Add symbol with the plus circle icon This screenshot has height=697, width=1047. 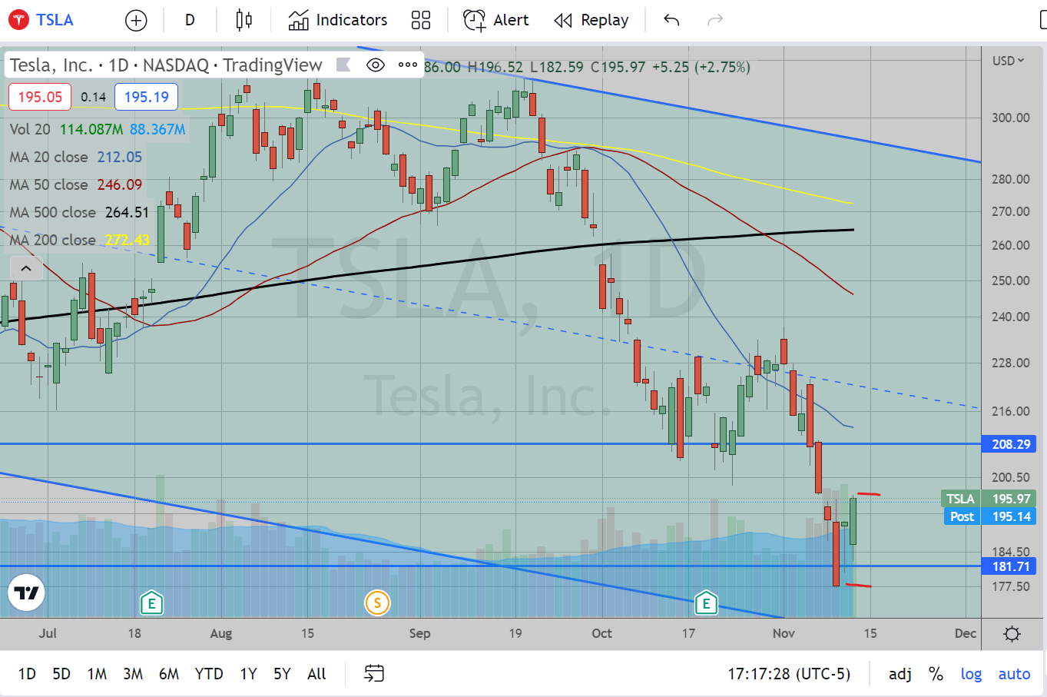tap(136, 21)
